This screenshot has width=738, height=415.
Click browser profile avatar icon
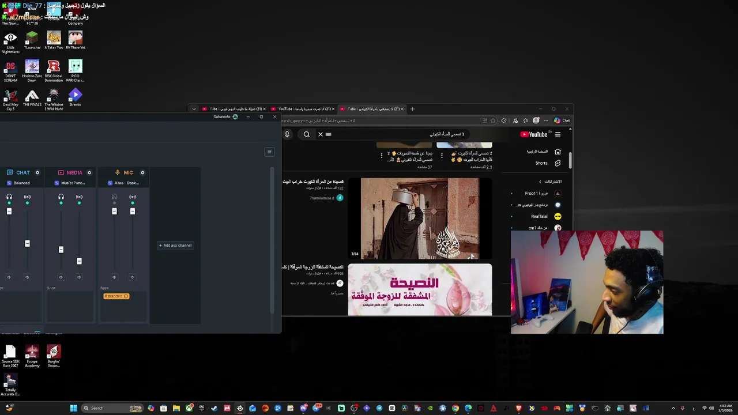pyautogui.click(x=536, y=120)
